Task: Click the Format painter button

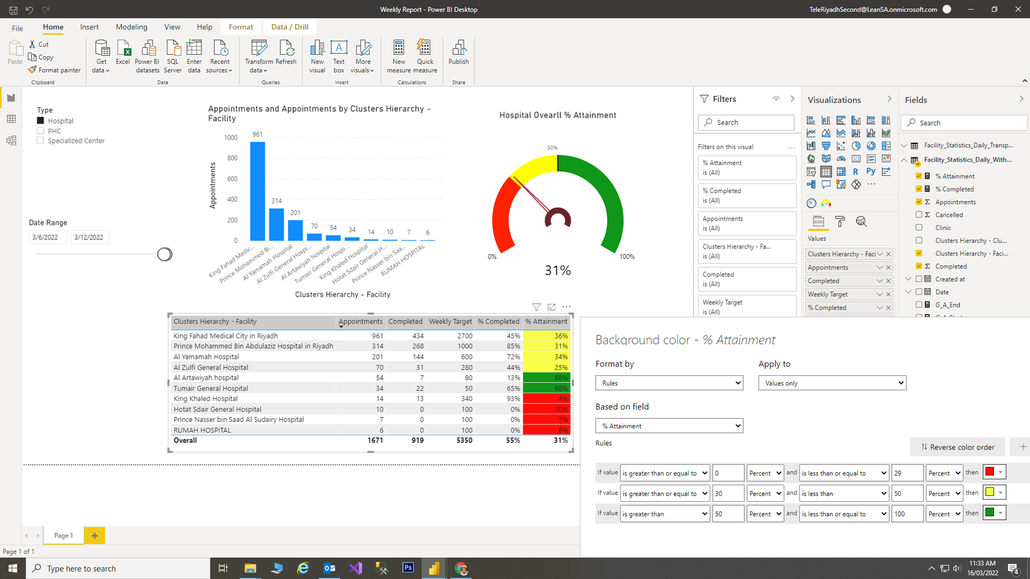Action: click(55, 70)
